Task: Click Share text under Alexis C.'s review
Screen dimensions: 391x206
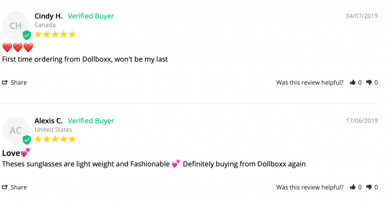Action: 19,187
